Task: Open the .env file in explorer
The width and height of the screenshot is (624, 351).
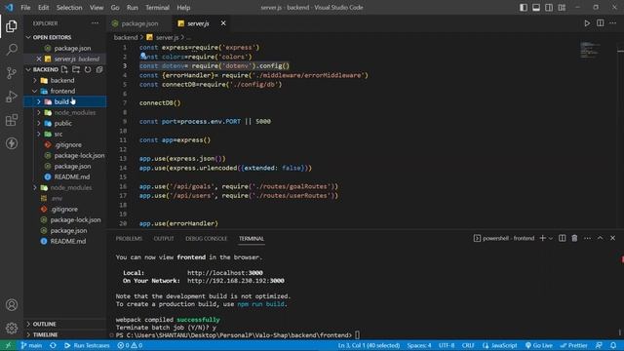Action: coord(57,198)
